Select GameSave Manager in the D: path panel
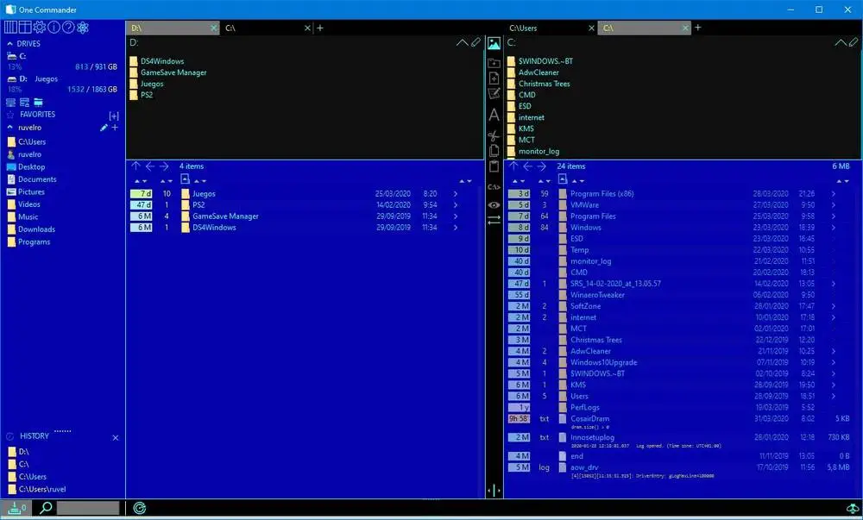The image size is (863, 520). (173, 72)
